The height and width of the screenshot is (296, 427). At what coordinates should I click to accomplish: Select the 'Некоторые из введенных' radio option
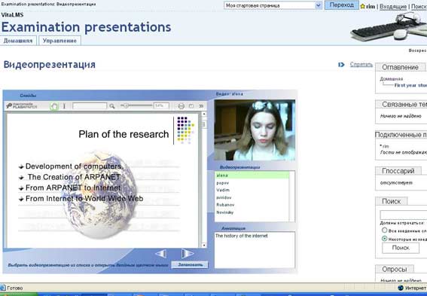(384, 239)
